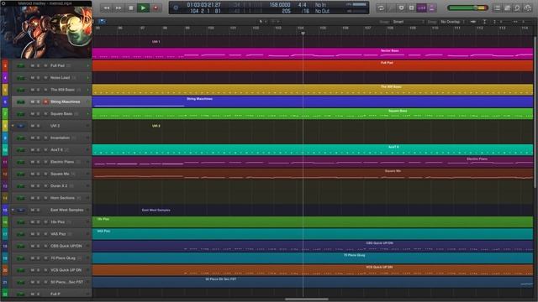Solo the Noise Lead track

[x=38, y=78]
